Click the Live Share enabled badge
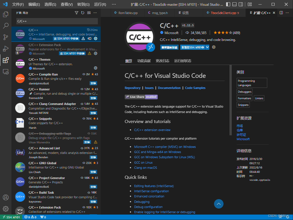The image size is (293, 220). [x=141, y=97]
